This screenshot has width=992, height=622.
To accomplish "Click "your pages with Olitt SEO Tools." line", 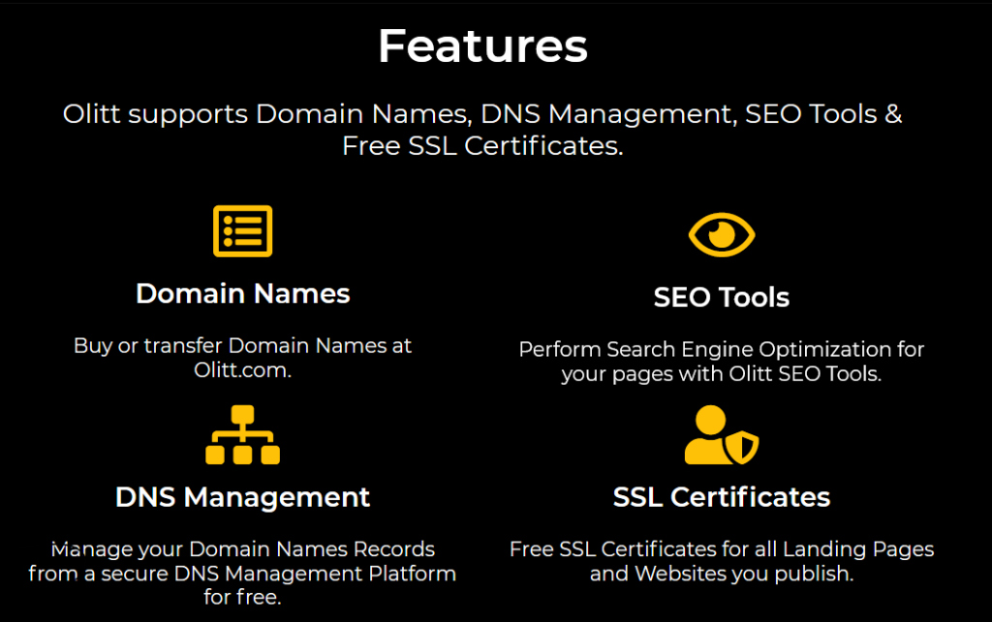I will (x=721, y=373).
